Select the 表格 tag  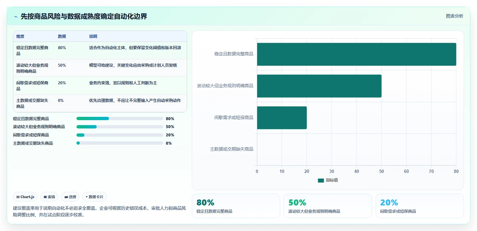click(x=49, y=197)
